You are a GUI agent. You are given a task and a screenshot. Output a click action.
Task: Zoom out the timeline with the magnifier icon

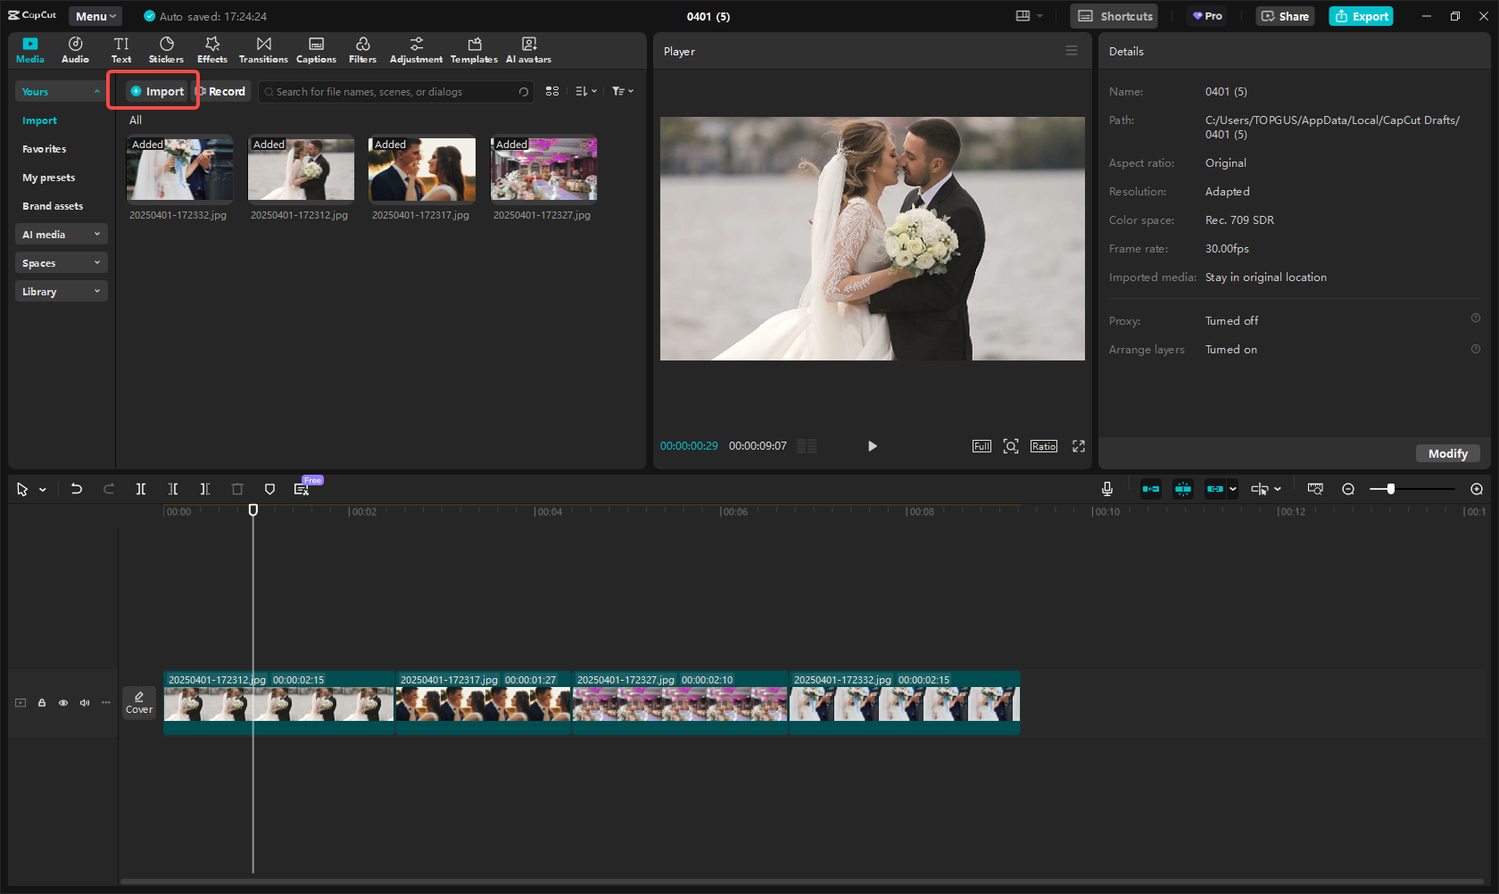(1348, 488)
